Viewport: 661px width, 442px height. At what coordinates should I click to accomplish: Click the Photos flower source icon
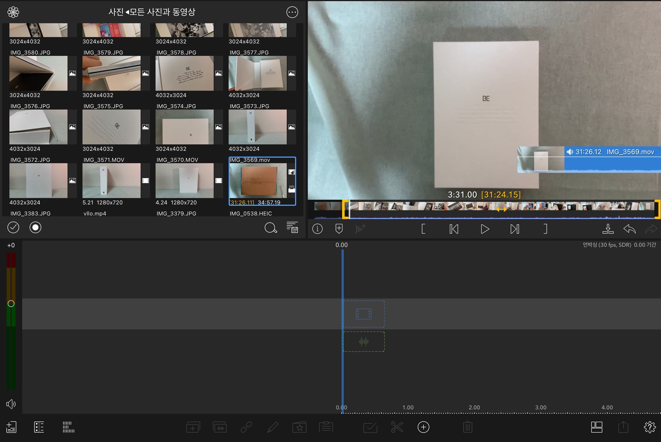(x=13, y=12)
